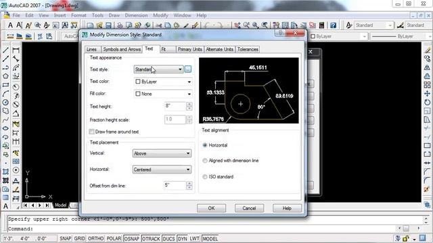433x243 pixels.
Task: Click the Text height spinner arrows
Action: coord(189,107)
